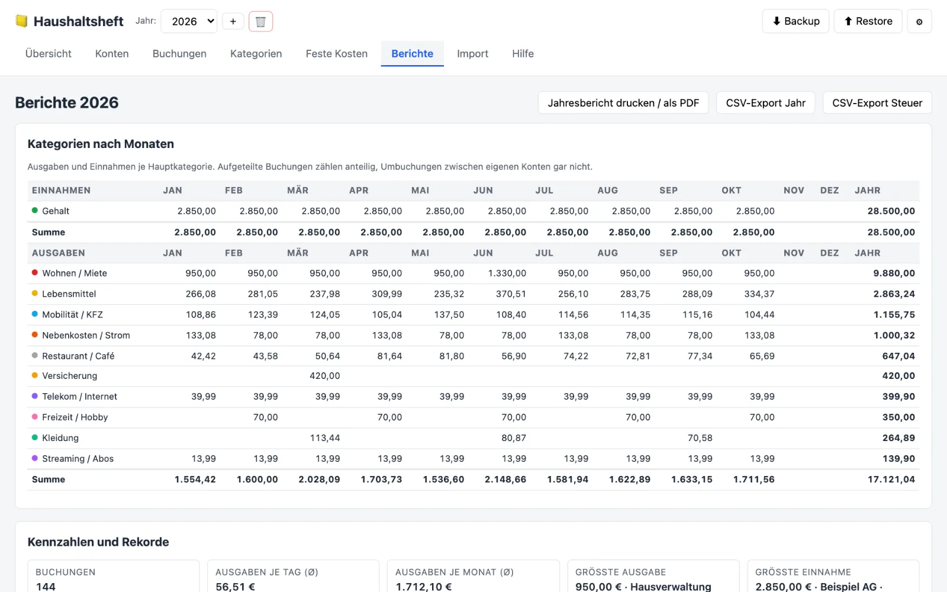Click the Backup download button
Viewport: 947px width, 592px height.
(795, 21)
